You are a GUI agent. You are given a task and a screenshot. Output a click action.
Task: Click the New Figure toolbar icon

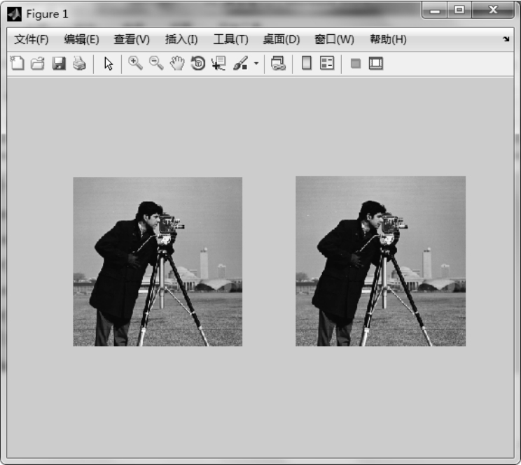(x=17, y=64)
